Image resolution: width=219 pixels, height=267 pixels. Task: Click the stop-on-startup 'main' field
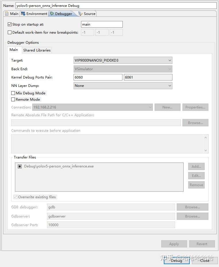point(102,24)
